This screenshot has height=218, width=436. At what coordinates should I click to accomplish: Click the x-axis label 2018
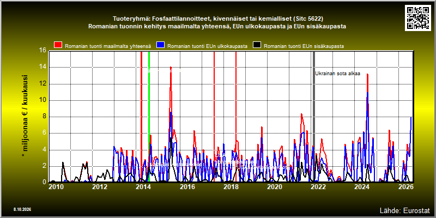click(x=231, y=187)
